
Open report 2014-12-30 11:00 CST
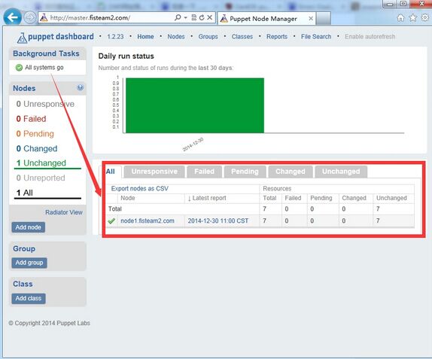pos(218,221)
